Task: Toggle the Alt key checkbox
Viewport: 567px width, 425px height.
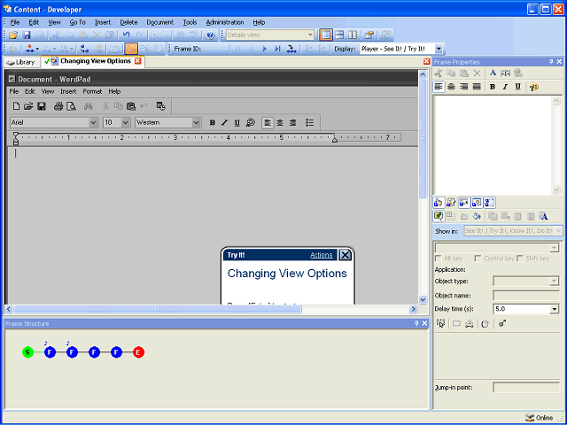Action: pyautogui.click(x=439, y=259)
